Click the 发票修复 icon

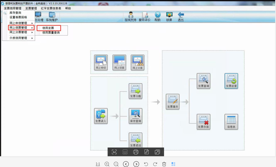coord(231,81)
